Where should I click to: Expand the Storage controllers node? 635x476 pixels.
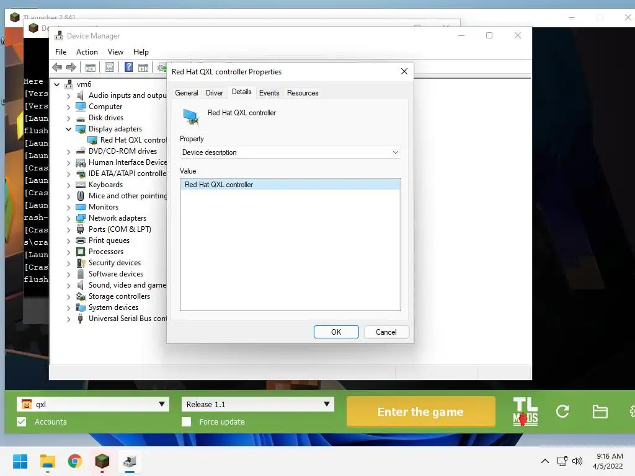click(x=68, y=297)
